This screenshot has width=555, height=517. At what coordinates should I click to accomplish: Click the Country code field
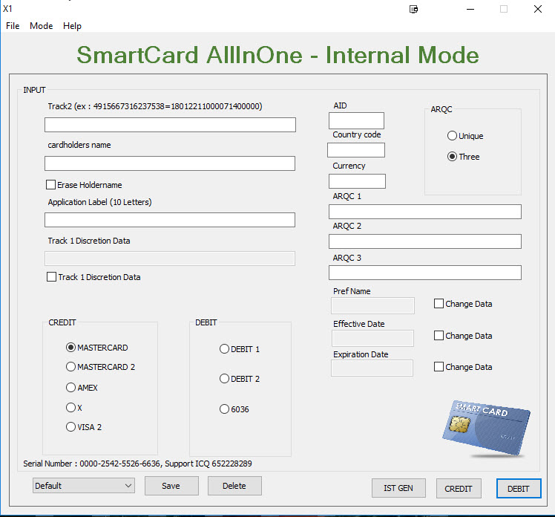tap(356, 150)
